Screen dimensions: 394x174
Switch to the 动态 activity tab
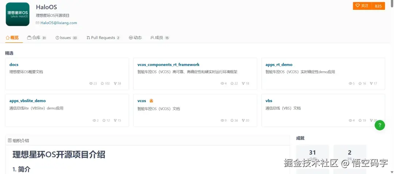click(135, 38)
